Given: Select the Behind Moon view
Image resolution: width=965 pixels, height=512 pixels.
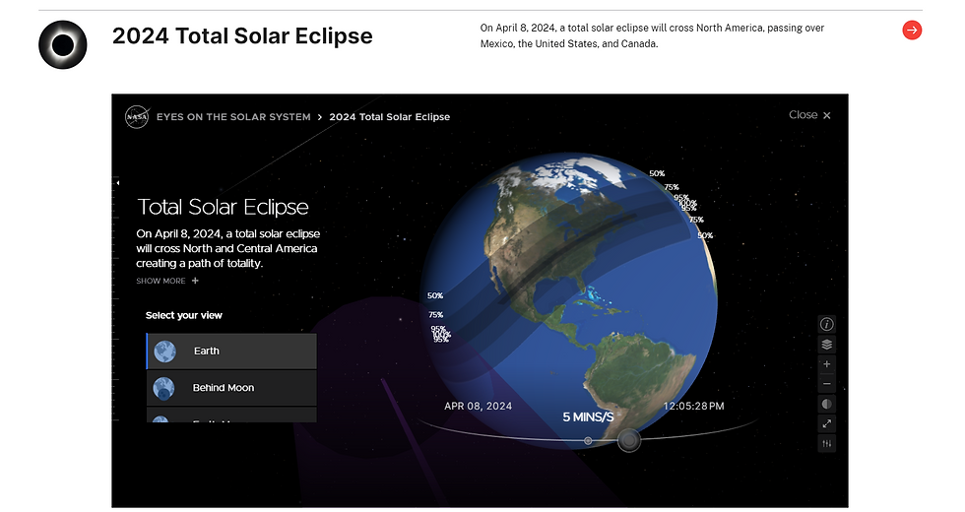Looking at the screenshot, I should [x=231, y=388].
